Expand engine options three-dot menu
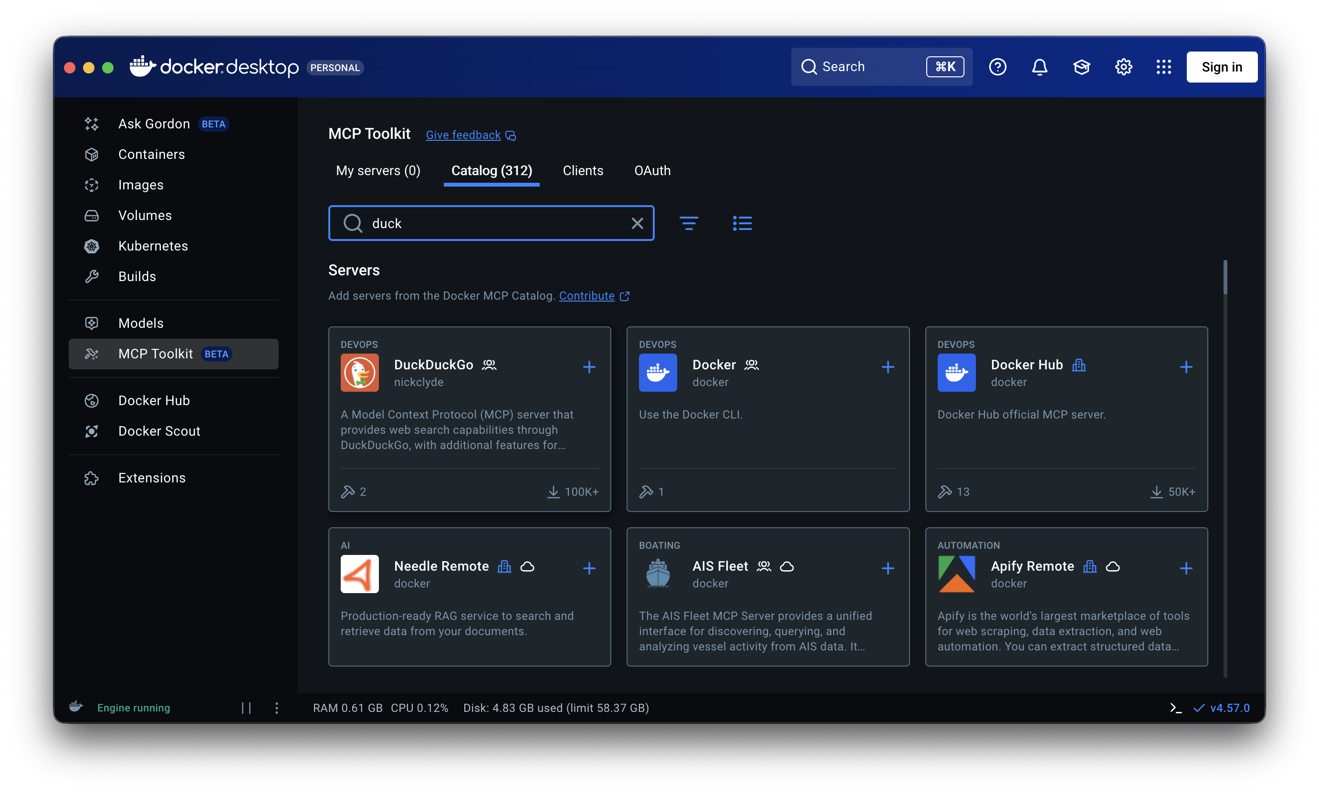This screenshot has height=794, width=1319. 277,708
